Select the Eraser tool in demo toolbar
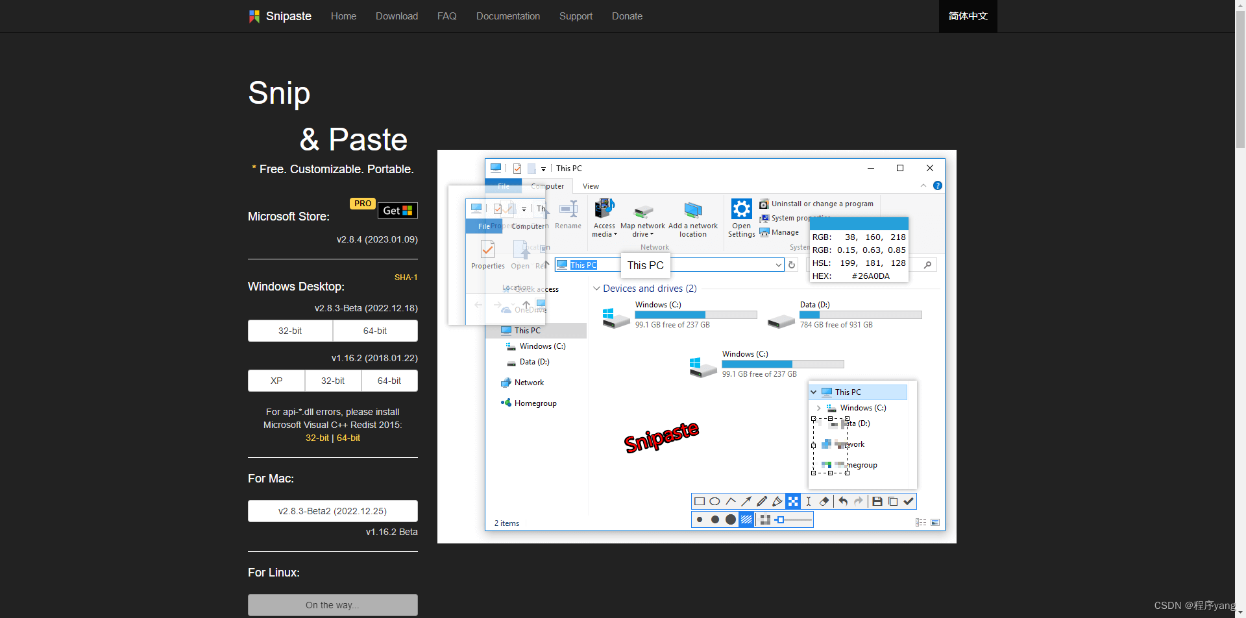 coord(824,501)
